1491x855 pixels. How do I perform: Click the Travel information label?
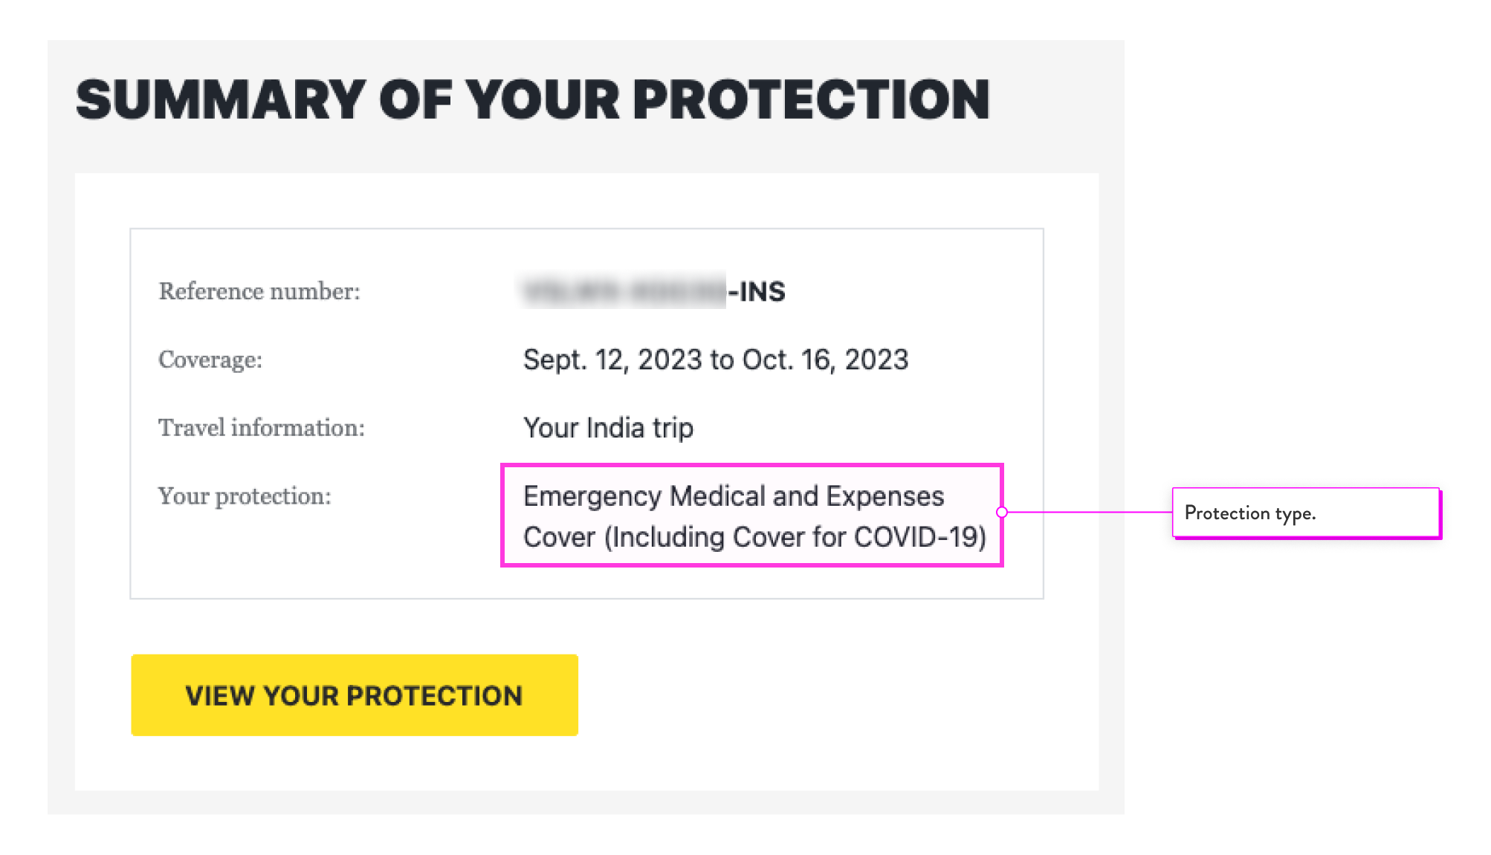pos(261,427)
